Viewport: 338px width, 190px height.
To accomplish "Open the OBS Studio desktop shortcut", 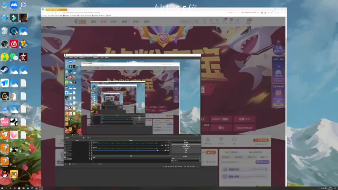I will pyautogui.click(x=5, y=44).
